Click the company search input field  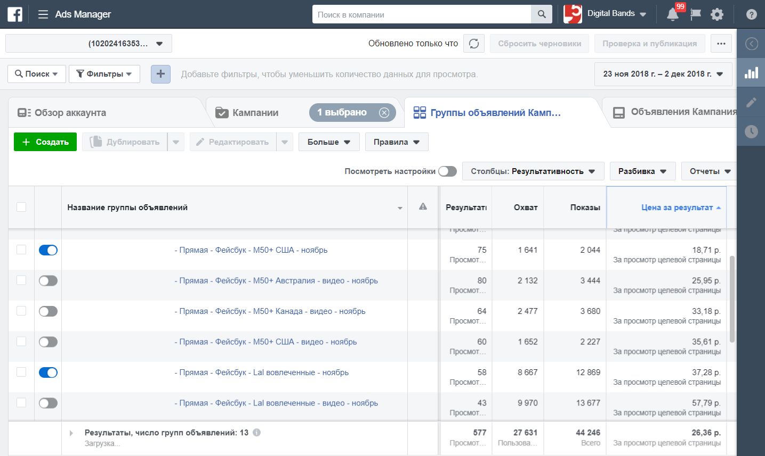coord(422,14)
